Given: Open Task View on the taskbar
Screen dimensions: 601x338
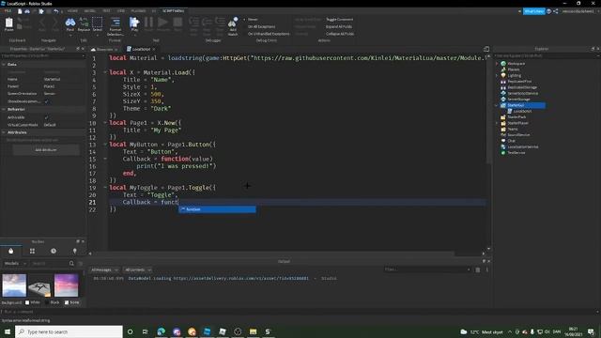Looking at the screenshot, I should [x=145, y=331].
